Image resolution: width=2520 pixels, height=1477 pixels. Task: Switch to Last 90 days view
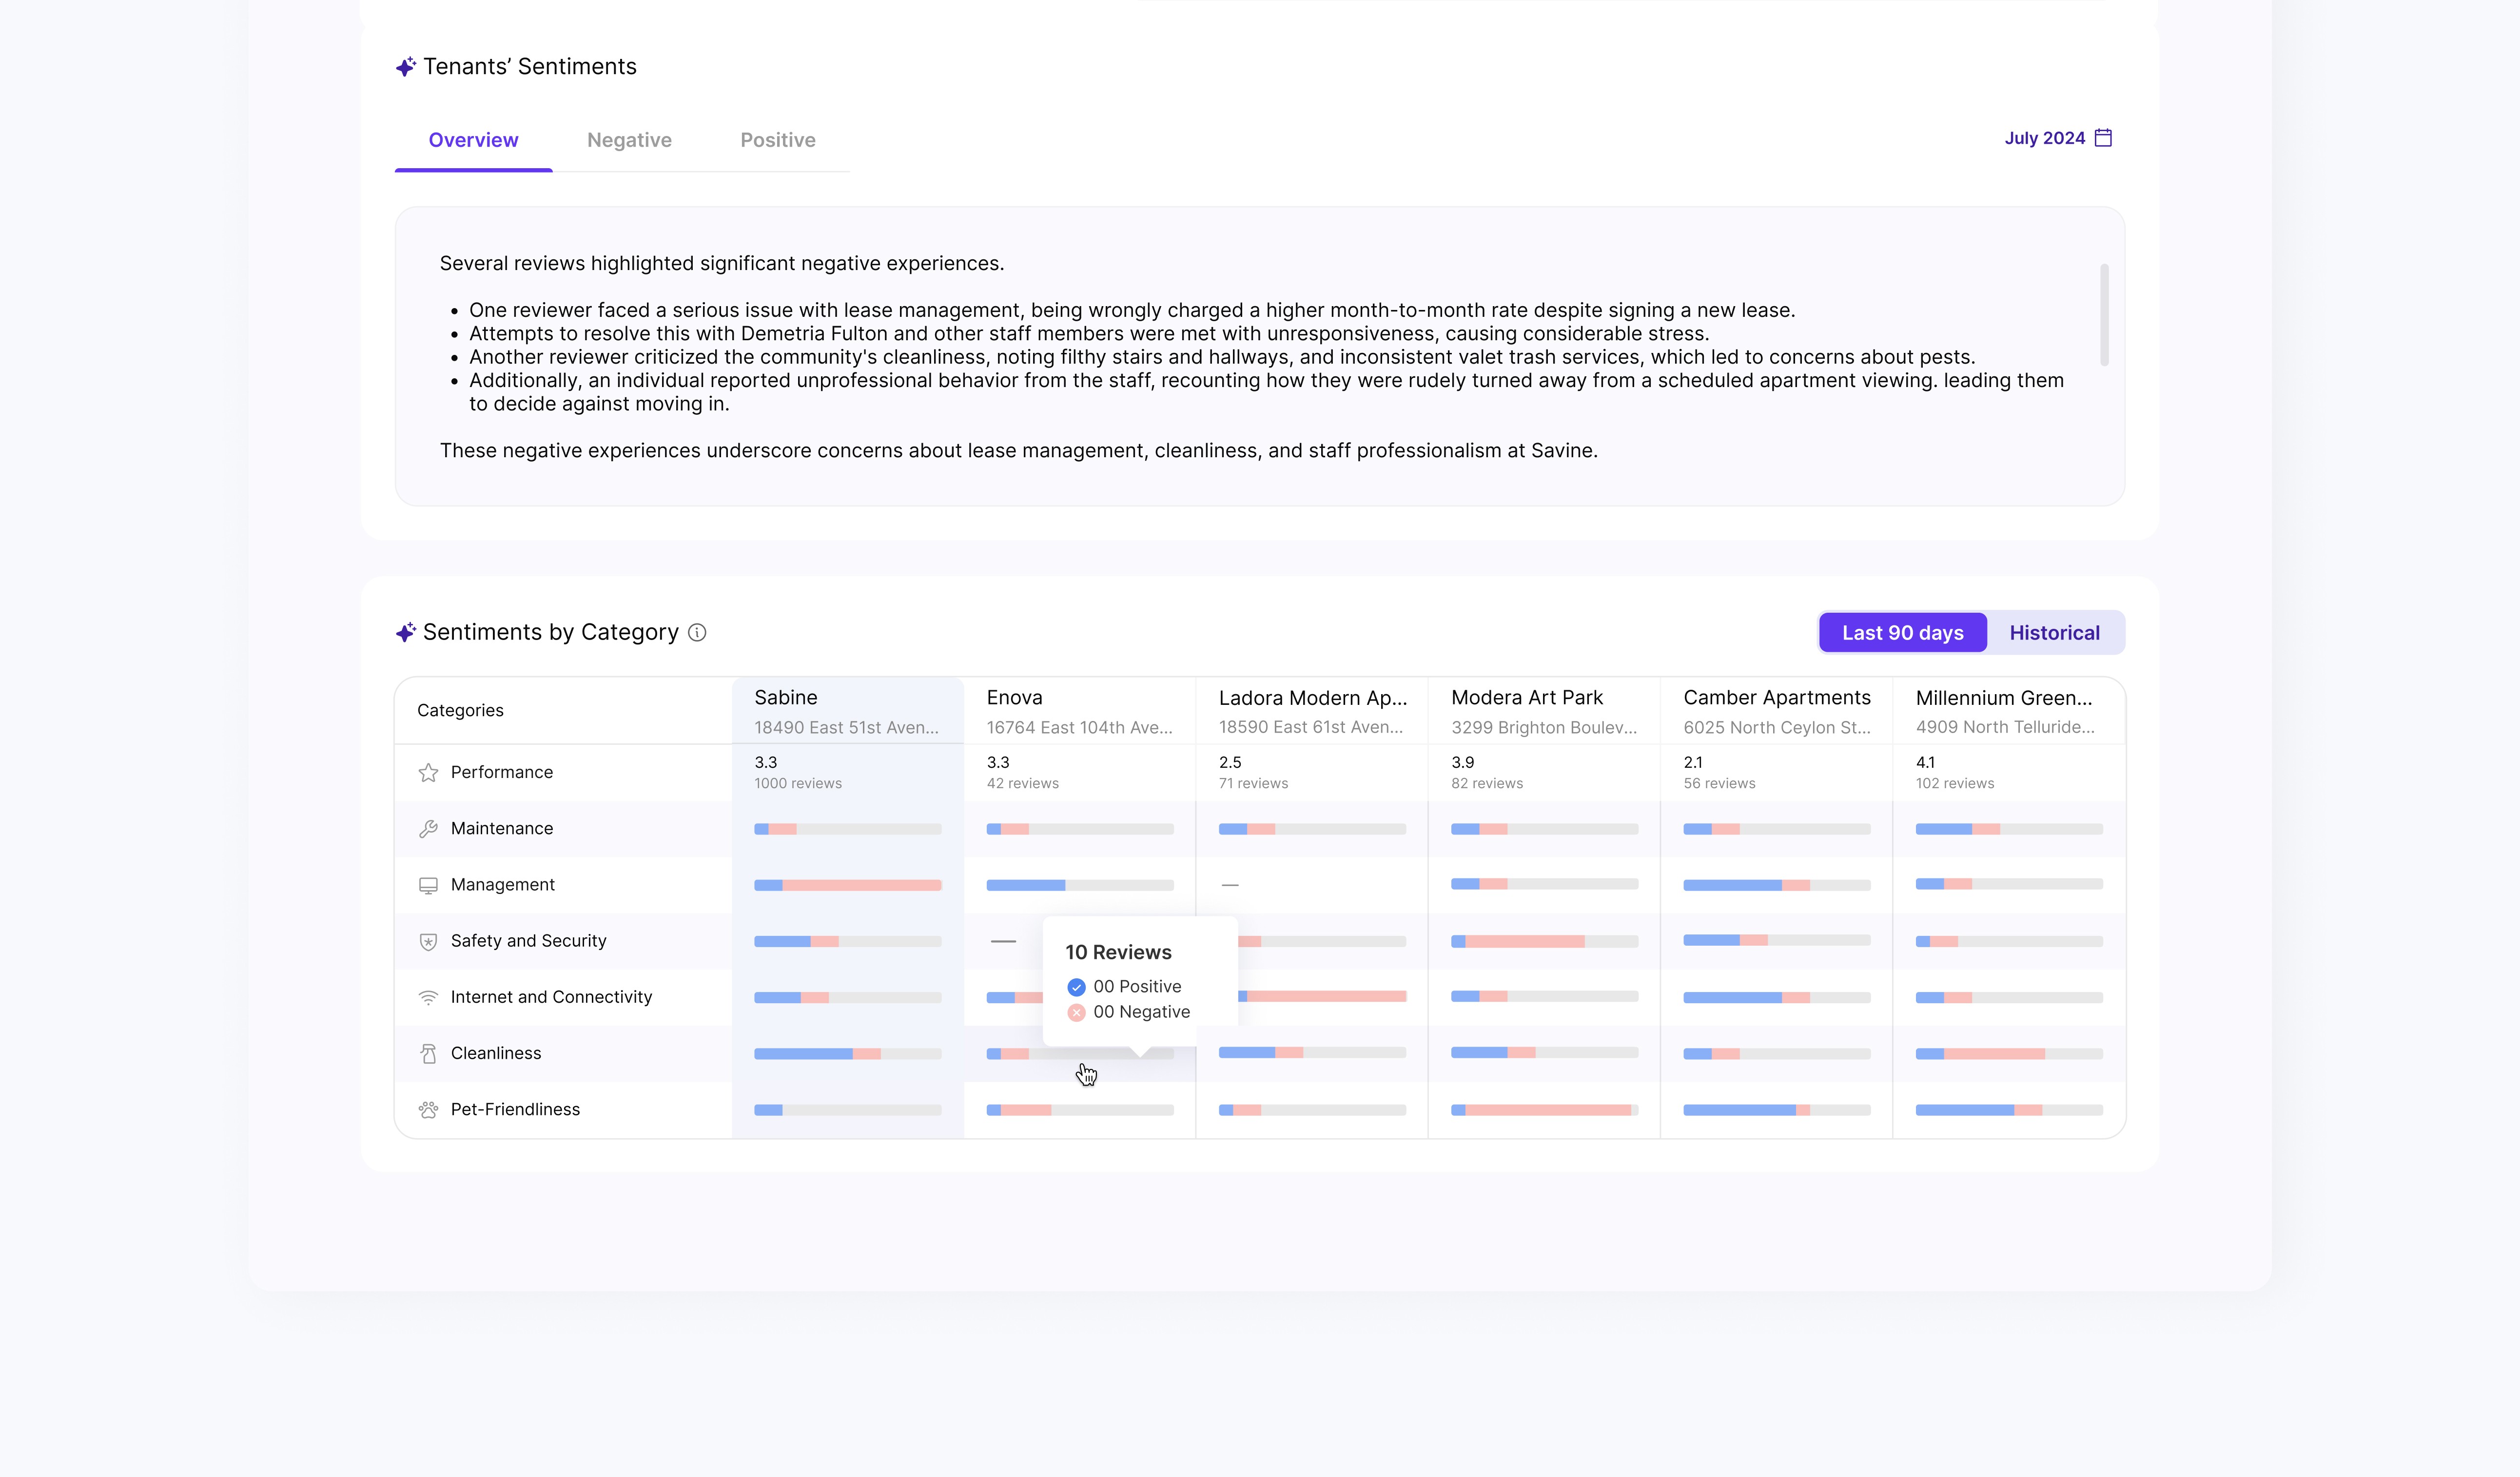click(x=1902, y=633)
